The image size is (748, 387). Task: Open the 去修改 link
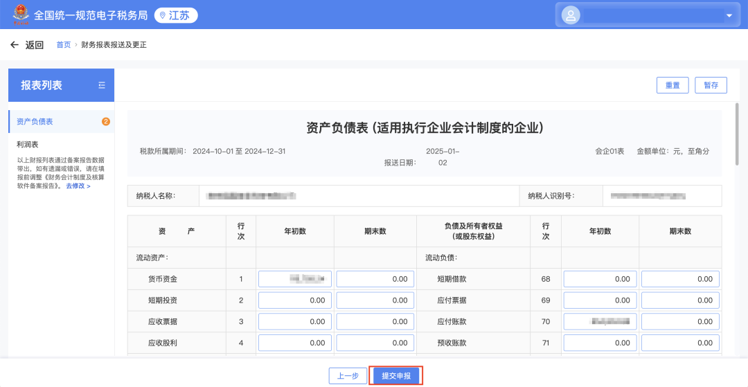point(78,186)
